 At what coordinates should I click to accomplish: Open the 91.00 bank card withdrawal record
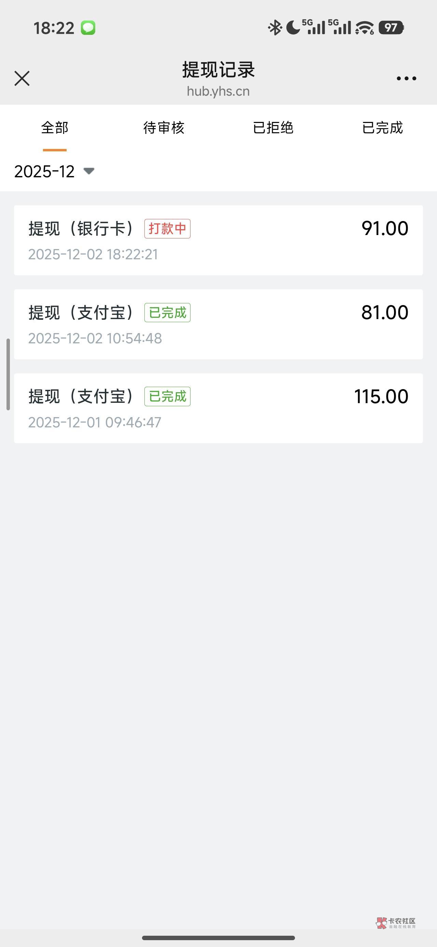pos(218,240)
